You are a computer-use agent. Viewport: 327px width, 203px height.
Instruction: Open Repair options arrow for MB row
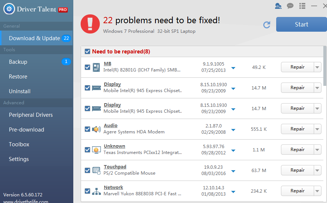point(317,67)
